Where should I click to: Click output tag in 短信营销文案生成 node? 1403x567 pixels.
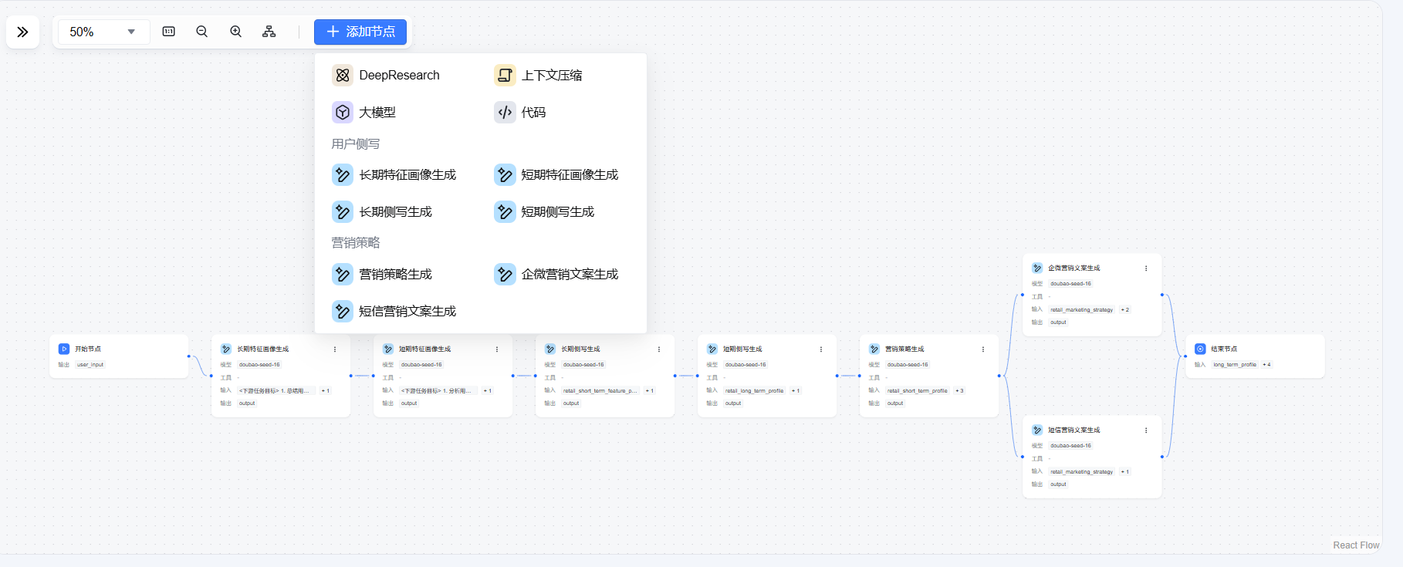1058,484
